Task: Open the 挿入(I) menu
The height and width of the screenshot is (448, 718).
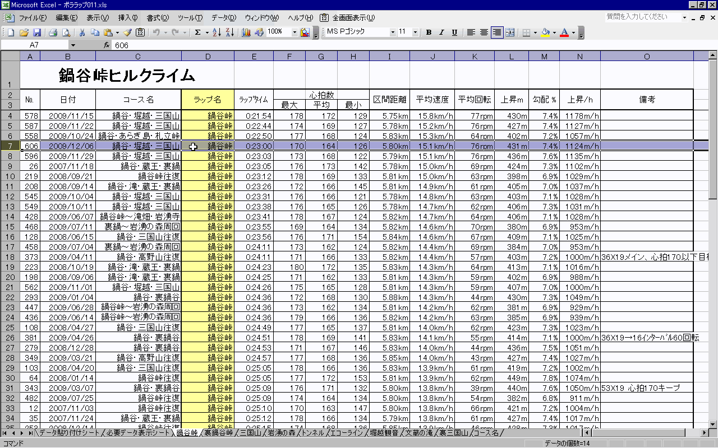Action: click(128, 17)
